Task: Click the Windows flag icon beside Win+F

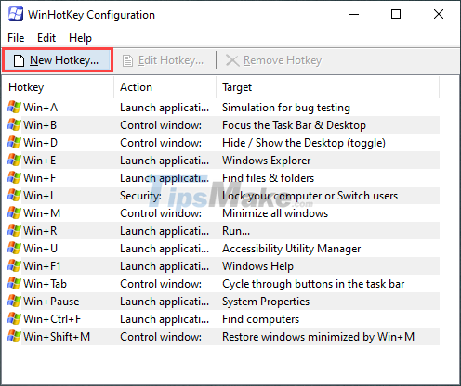Action: point(14,178)
